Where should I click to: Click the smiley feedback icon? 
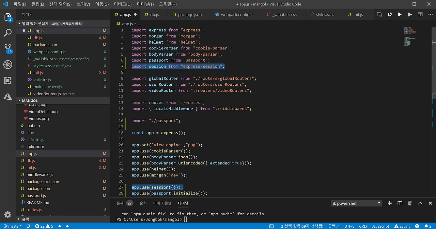pyautogui.click(x=417, y=226)
